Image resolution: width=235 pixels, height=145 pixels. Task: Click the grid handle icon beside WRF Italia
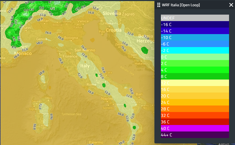(159, 5)
